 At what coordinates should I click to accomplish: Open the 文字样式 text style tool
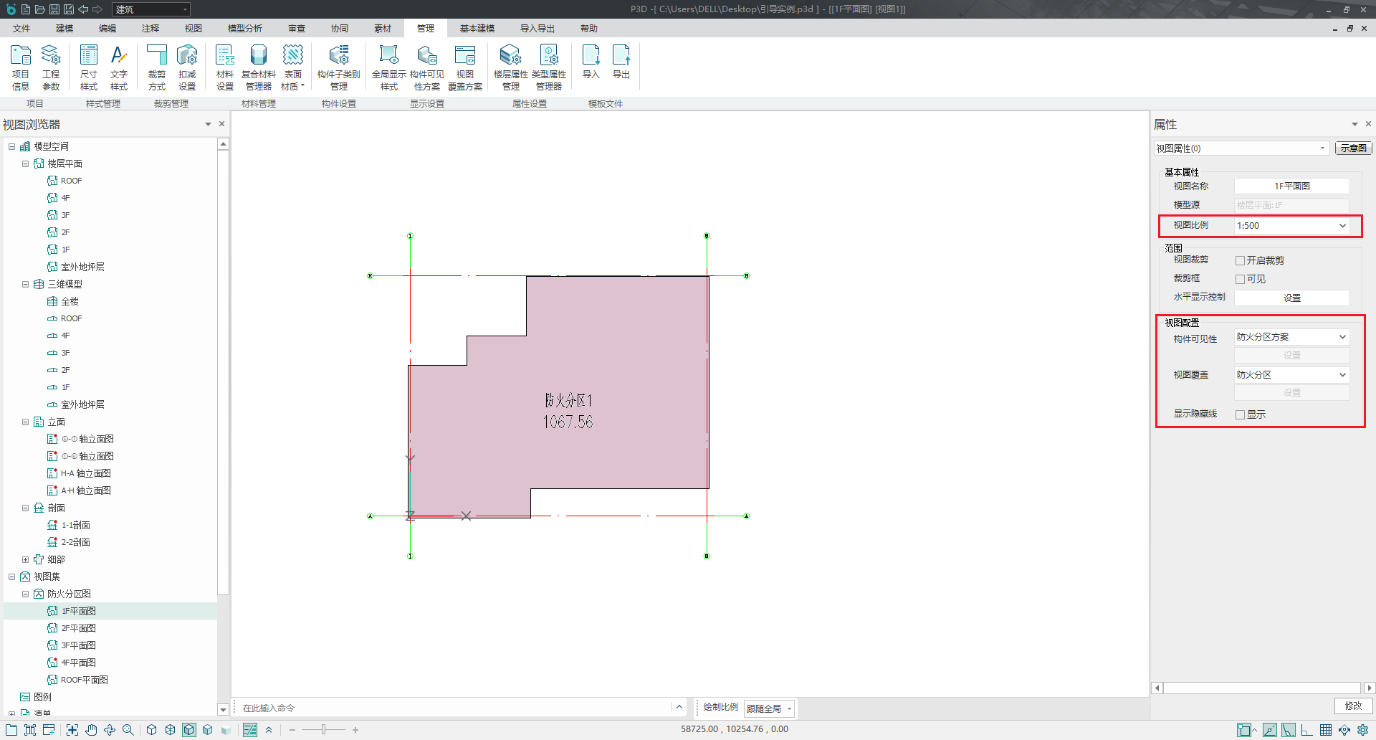tap(119, 67)
